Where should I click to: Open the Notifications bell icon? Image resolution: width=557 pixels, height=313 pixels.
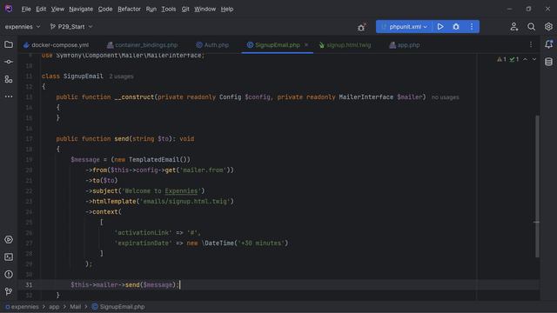pyautogui.click(x=548, y=44)
